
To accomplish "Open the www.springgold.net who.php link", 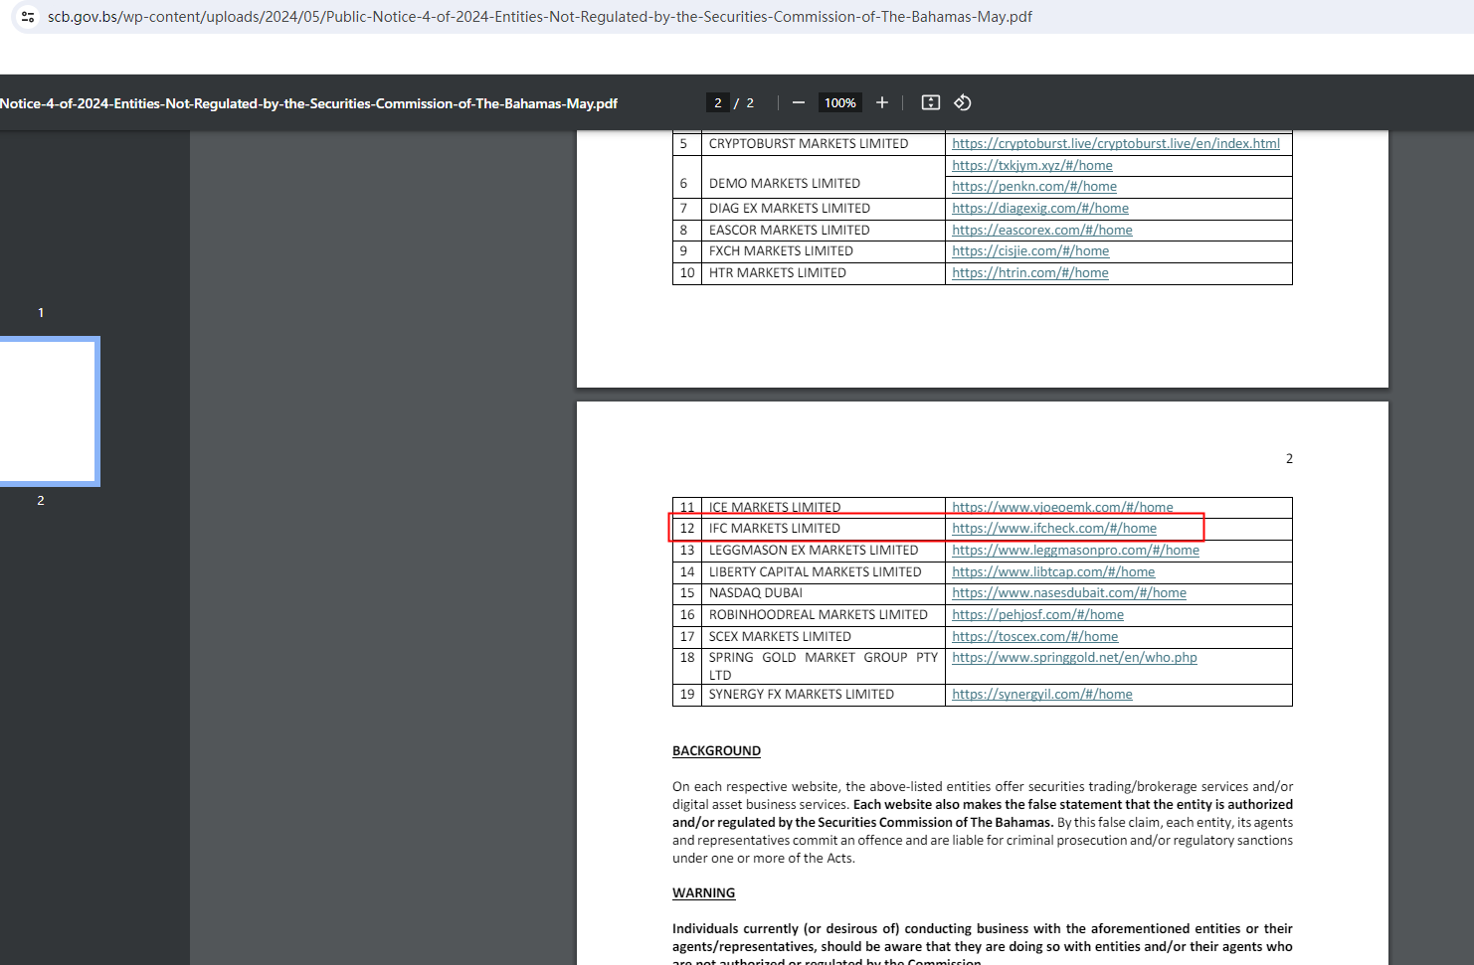I will point(1073,658).
